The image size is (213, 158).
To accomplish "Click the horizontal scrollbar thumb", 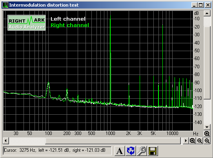I will 113,141.
